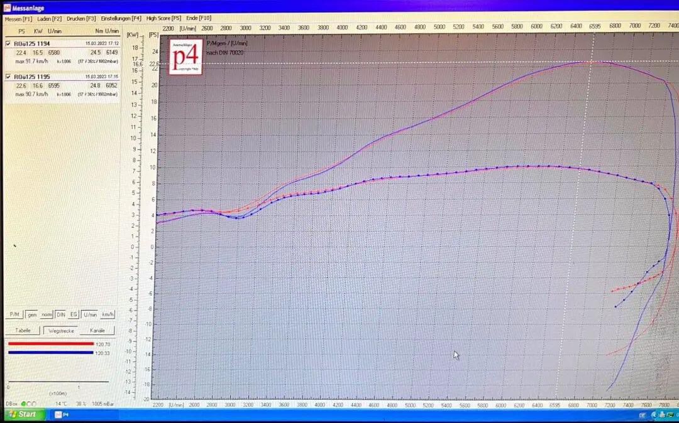Viewport: 679px width, 423px height.
Task: Toggle the U/min axis mode button
Action: [90, 314]
